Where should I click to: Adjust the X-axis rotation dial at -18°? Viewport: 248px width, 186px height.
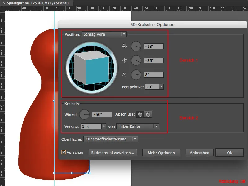point(136,46)
